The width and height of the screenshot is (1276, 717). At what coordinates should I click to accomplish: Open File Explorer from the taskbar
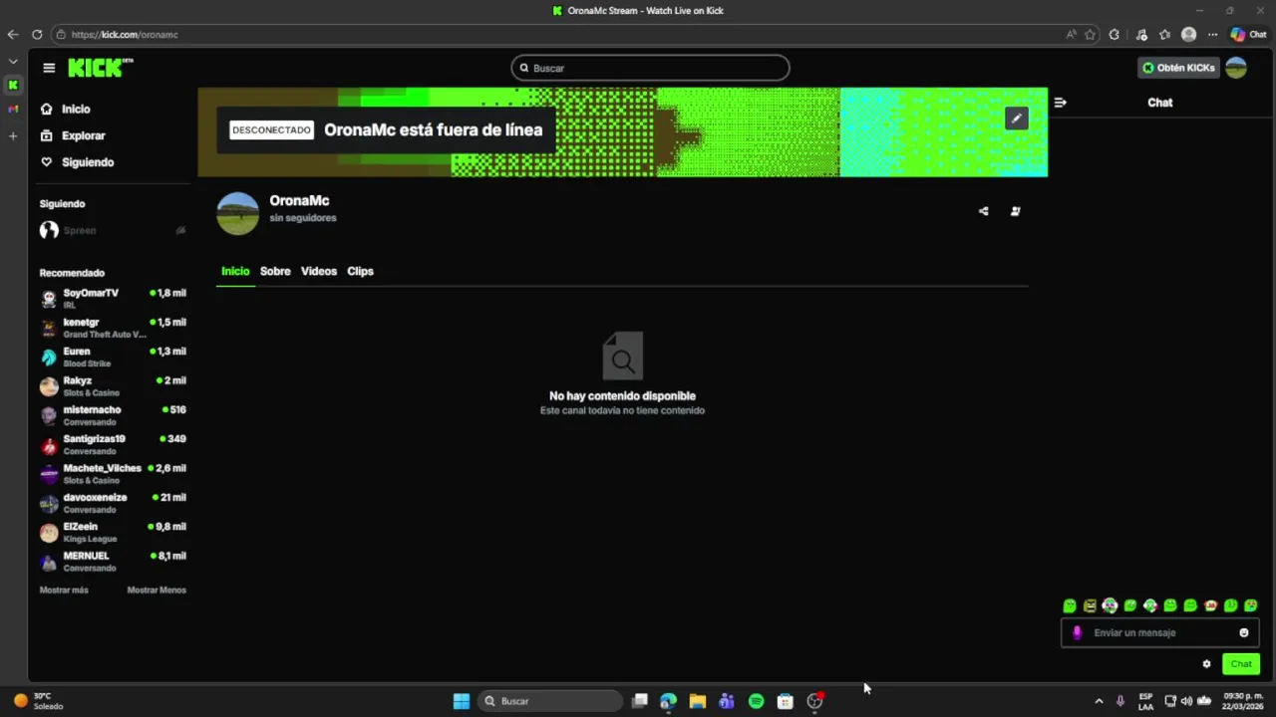point(698,701)
